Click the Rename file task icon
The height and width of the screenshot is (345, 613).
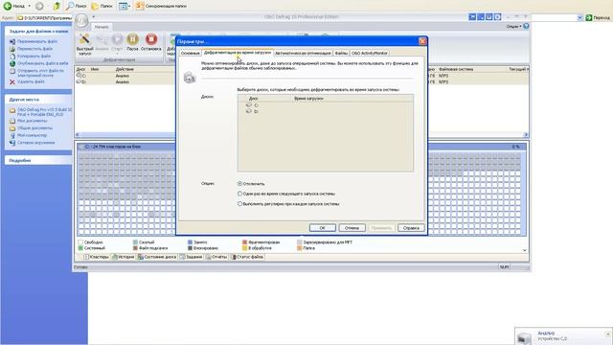click(12, 41)
